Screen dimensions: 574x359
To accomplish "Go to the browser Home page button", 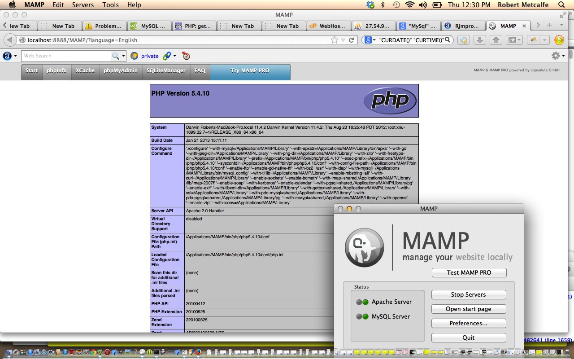I will click(496, 40).
